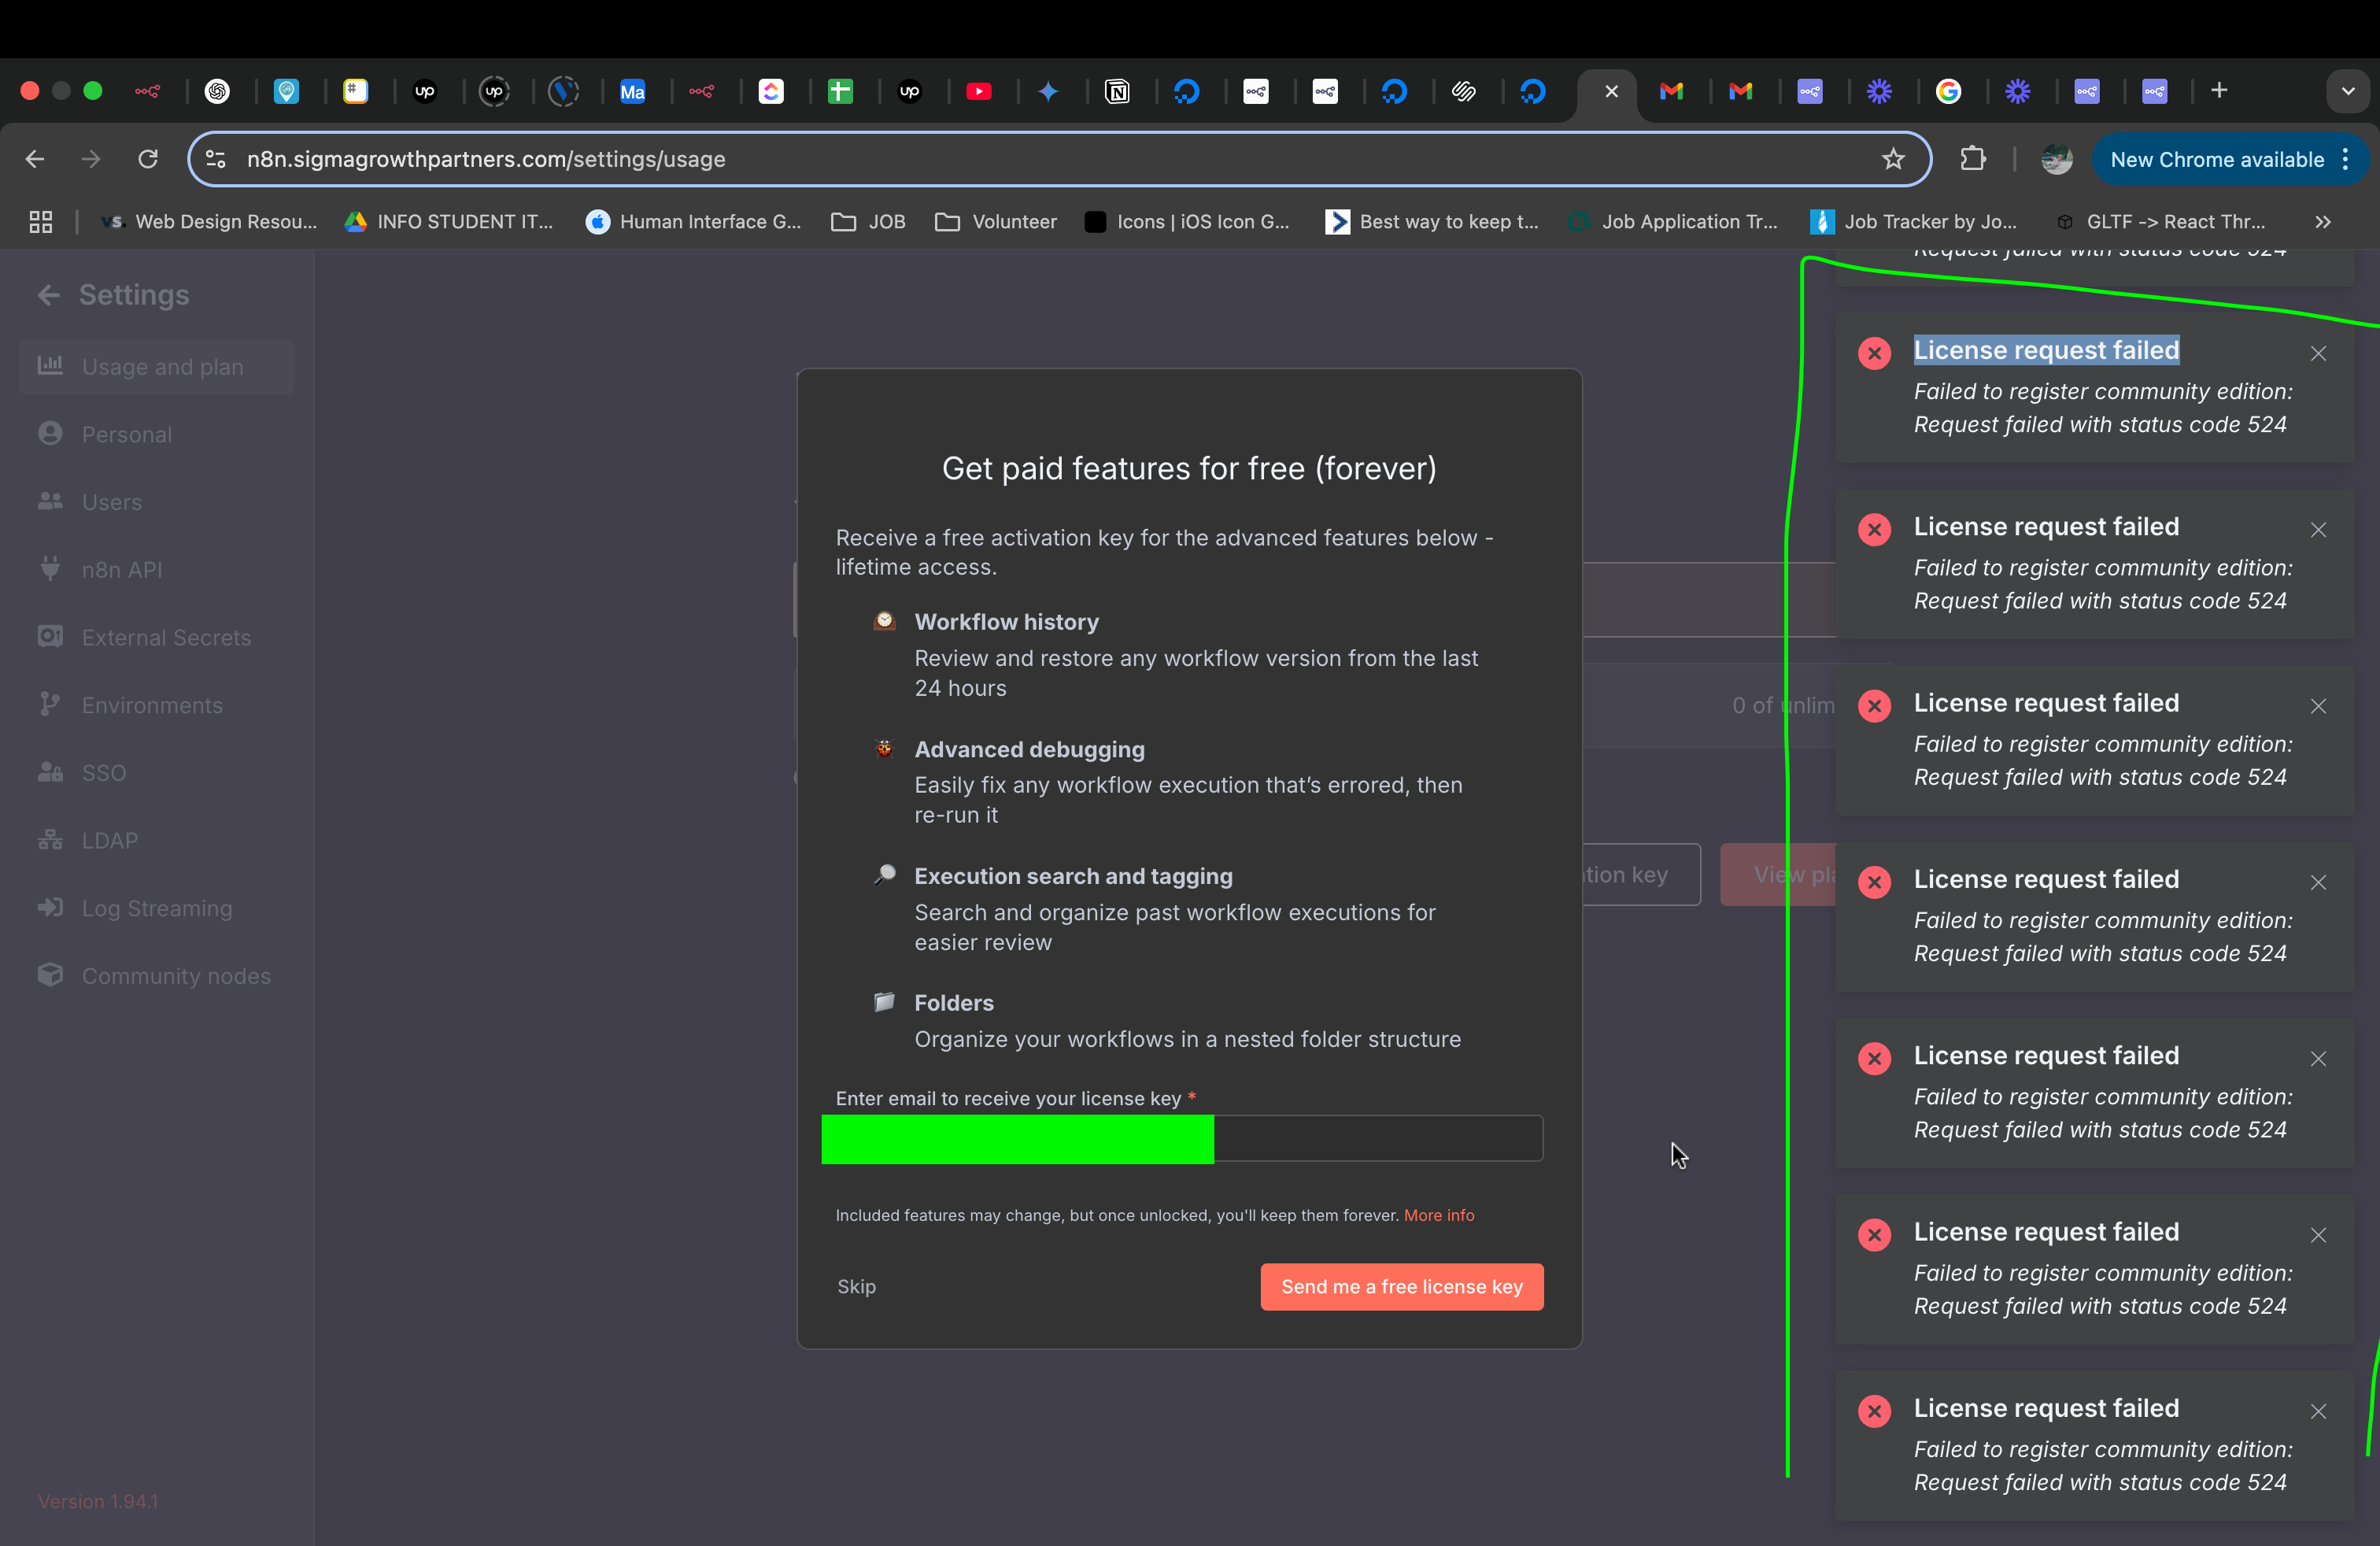Open the GLTF React Three bookmark
The width and height of the screenshot is (2380, 1546).
click(2160, 222)
